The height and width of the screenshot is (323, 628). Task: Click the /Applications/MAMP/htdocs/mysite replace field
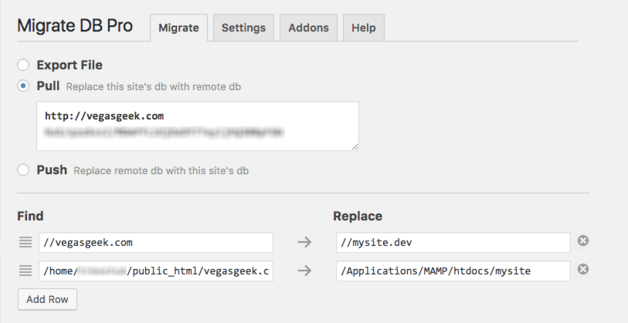(x=453, y=271)
